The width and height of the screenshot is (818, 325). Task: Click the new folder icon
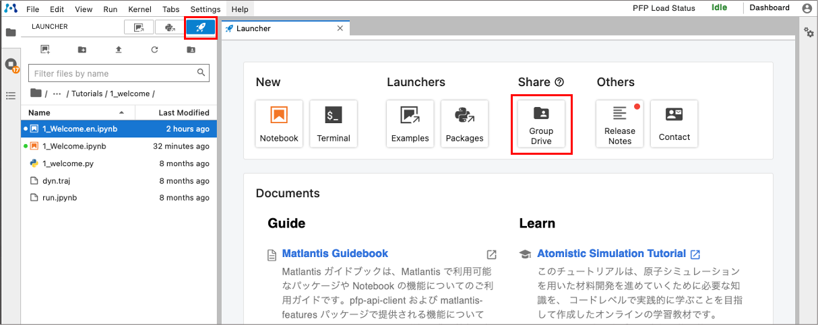[82, 49]
